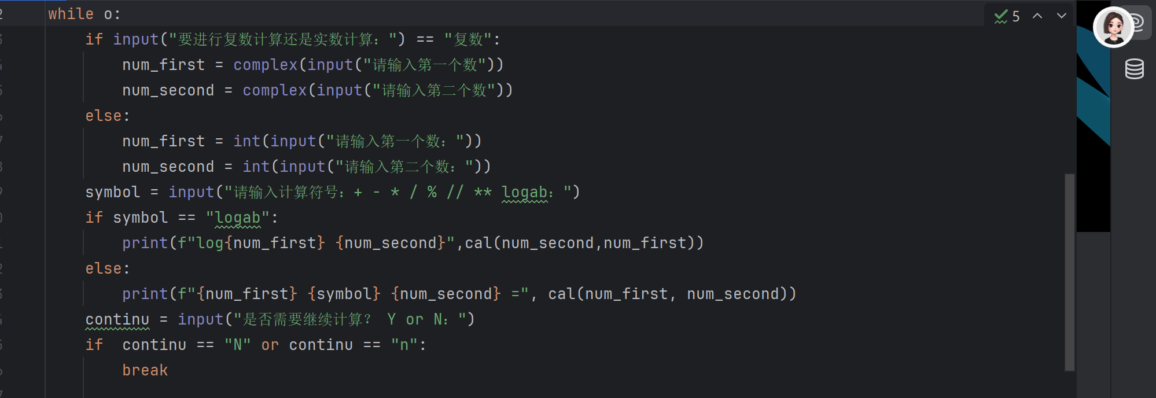Open the Database tool window icon
Viewport: 1156px width, 398px height.
pyautogui.click(x=1134, y=69)
